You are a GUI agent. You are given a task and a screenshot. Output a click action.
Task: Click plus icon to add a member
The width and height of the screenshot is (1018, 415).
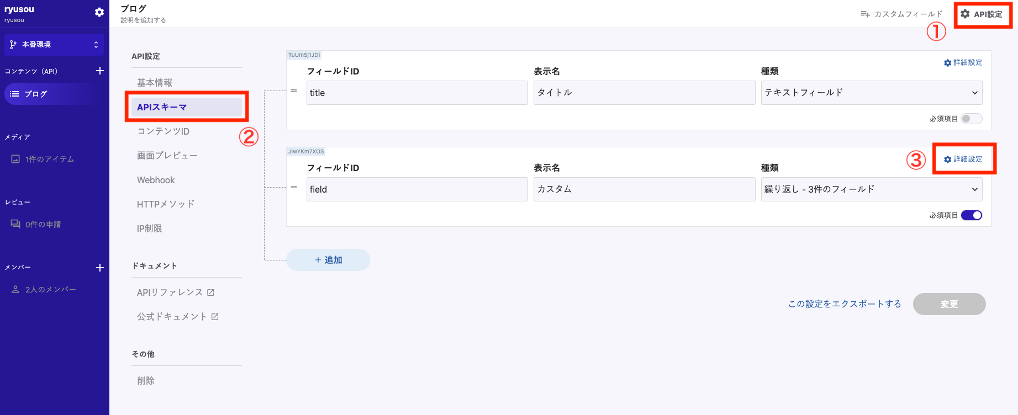(100, 268)
